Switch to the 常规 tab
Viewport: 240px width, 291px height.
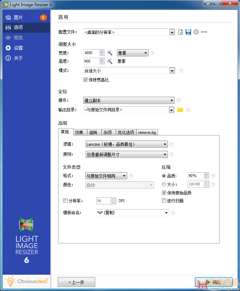point(66,132)
